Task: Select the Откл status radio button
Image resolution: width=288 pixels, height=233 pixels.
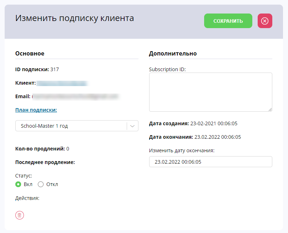Action: click(x=41, y=184)
